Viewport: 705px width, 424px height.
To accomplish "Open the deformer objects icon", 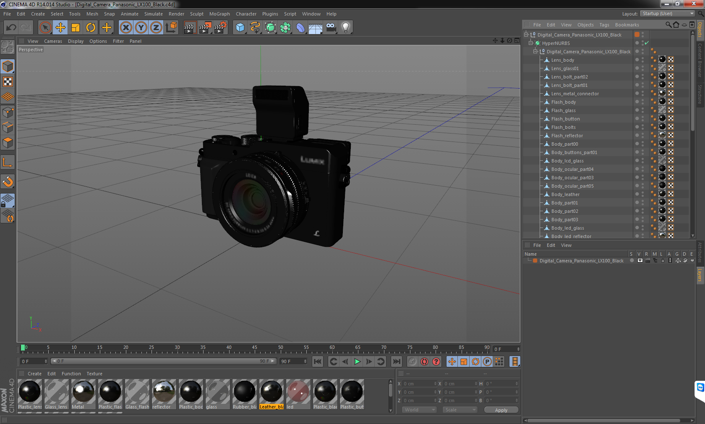I will click(x=300, y=28).
